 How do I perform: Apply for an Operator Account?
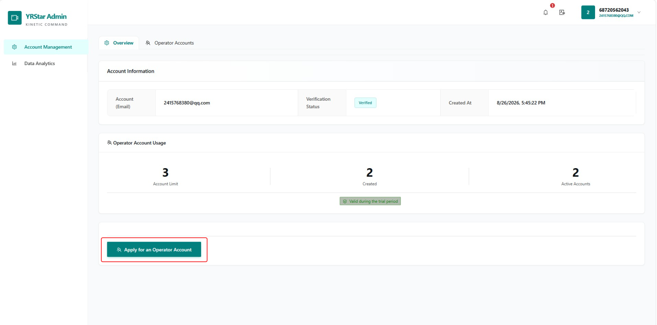tap(154, 249)
